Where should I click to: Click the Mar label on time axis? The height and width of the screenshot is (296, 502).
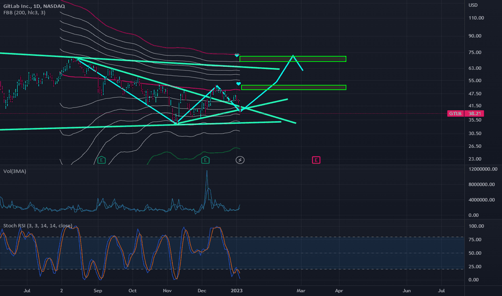point(301,291)
